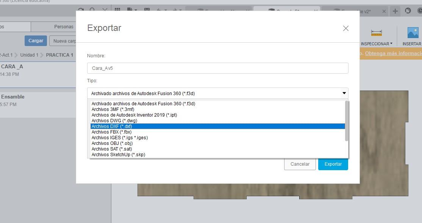The width and height of the screenshot is (422, 223).
Task: Close the Exportar dialog
Action: coord(346,28)
